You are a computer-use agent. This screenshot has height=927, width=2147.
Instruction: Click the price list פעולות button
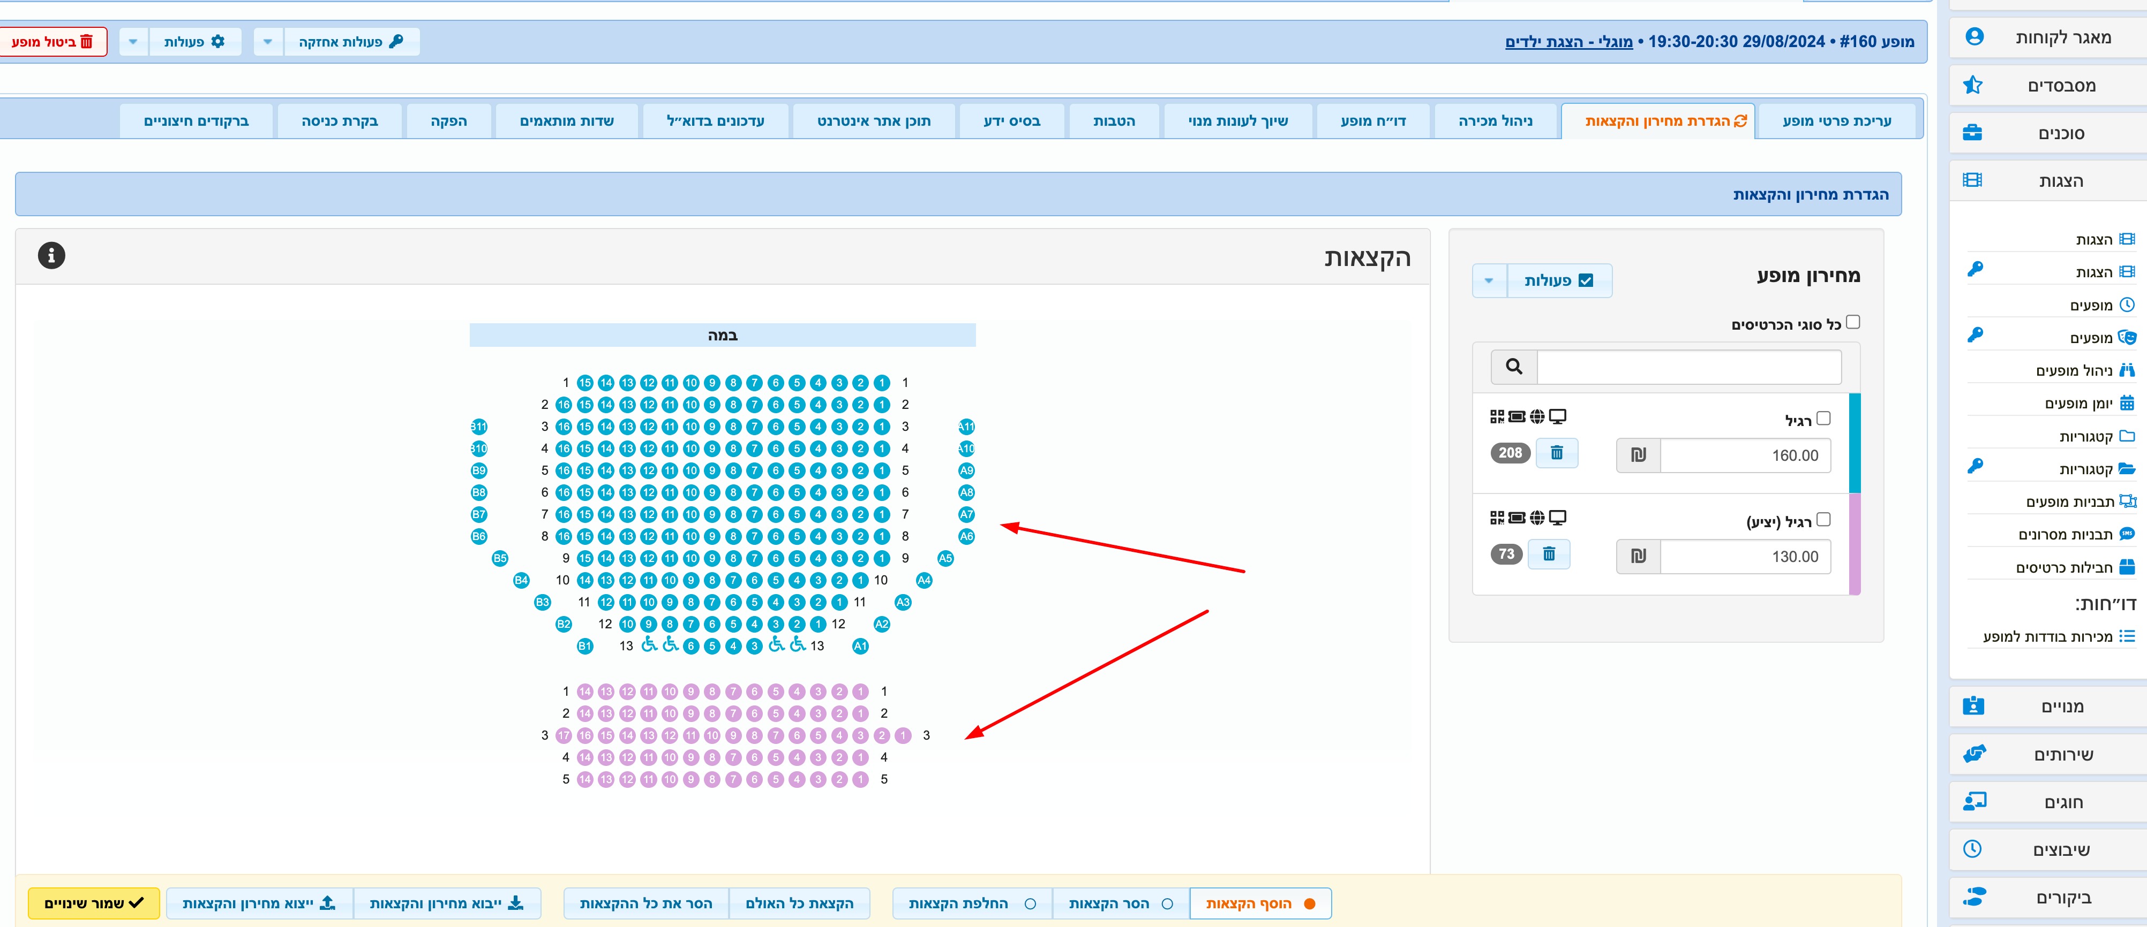(1559, 280)
